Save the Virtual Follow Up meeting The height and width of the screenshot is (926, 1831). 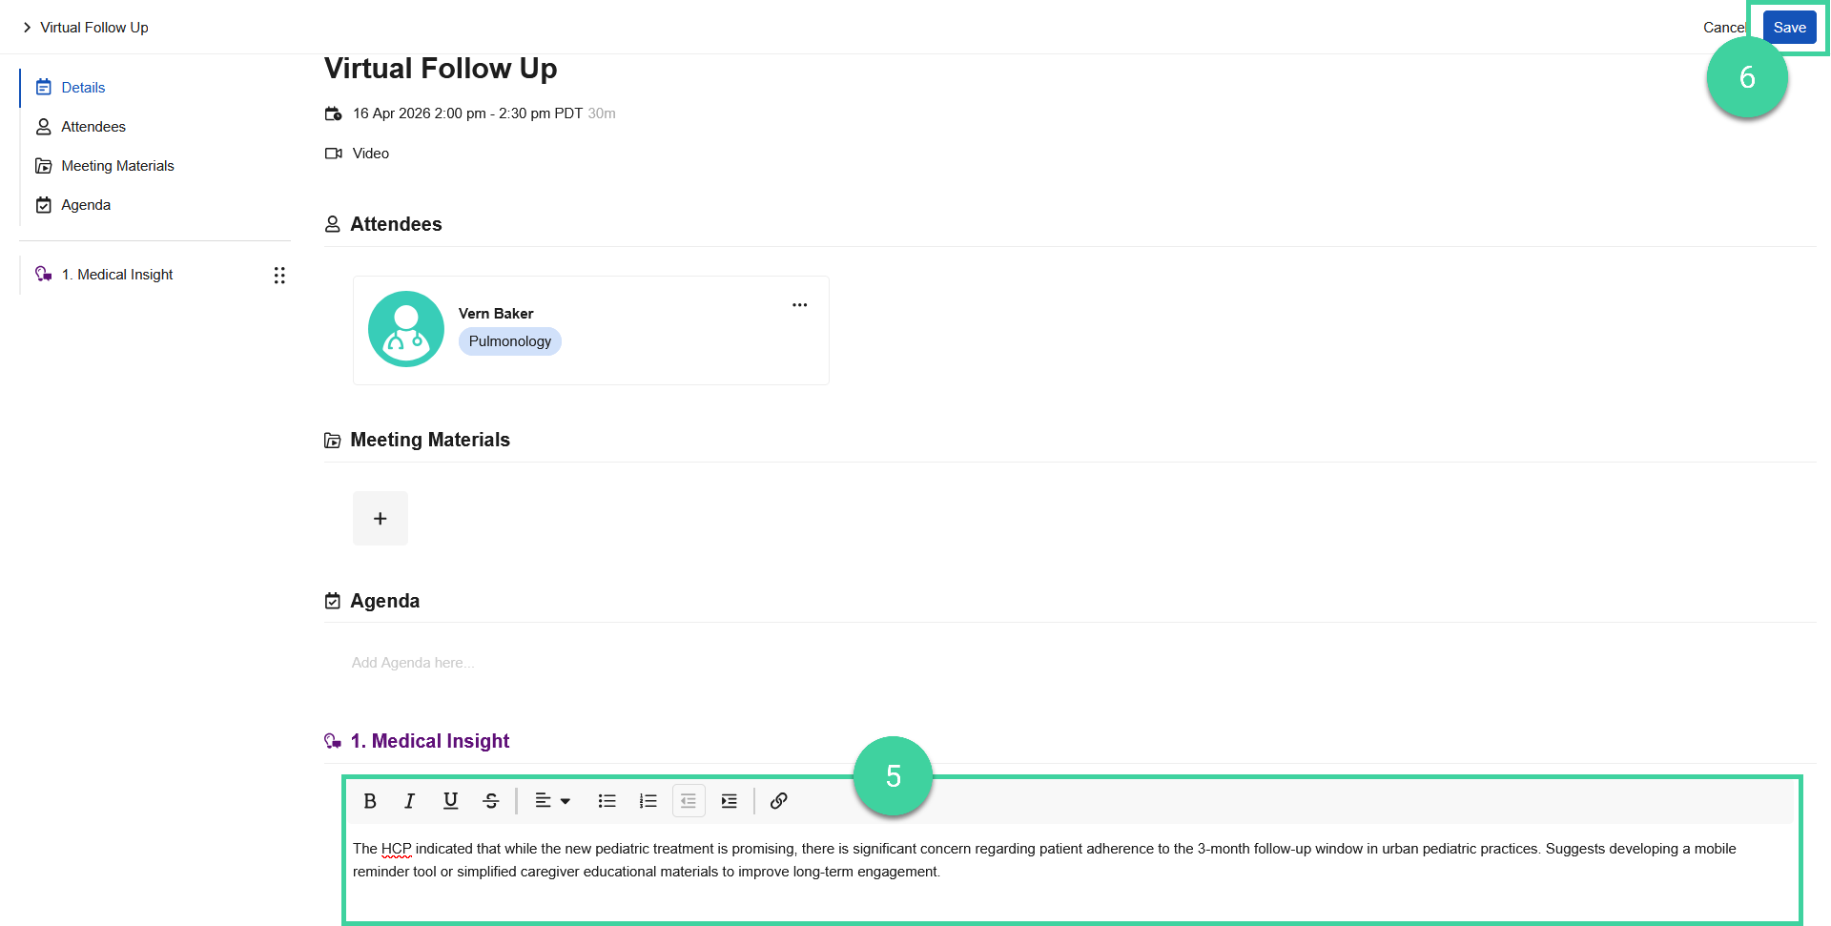point(1789,27)
